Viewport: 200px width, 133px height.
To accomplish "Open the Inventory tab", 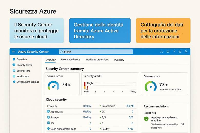I will point(119,60).
